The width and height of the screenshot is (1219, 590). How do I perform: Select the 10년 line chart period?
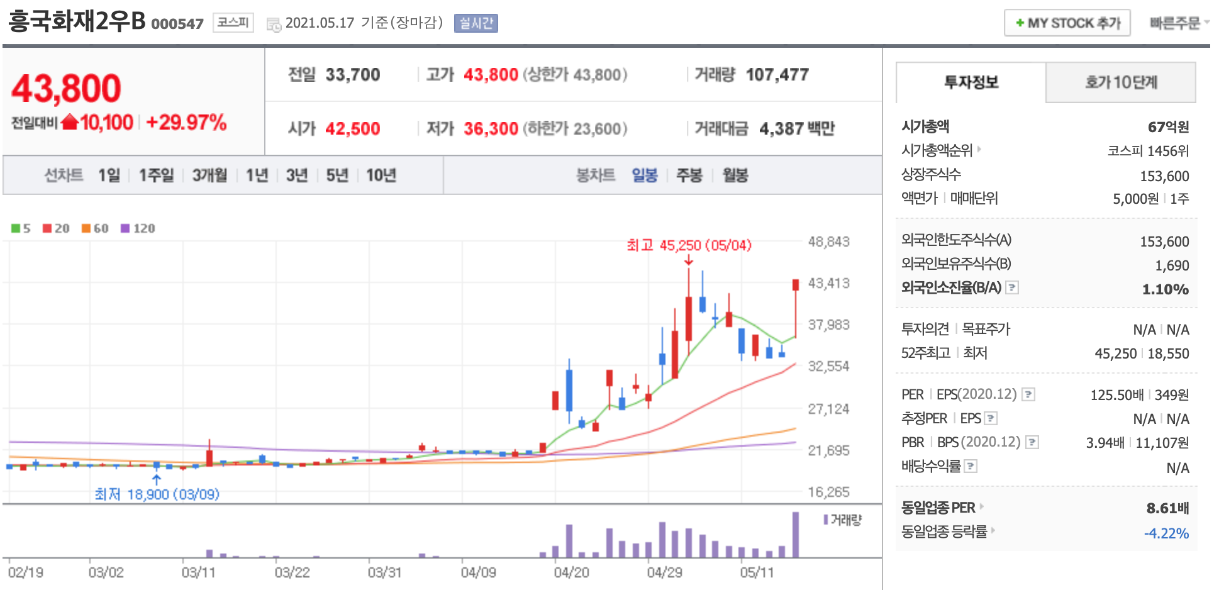(381, 175)
